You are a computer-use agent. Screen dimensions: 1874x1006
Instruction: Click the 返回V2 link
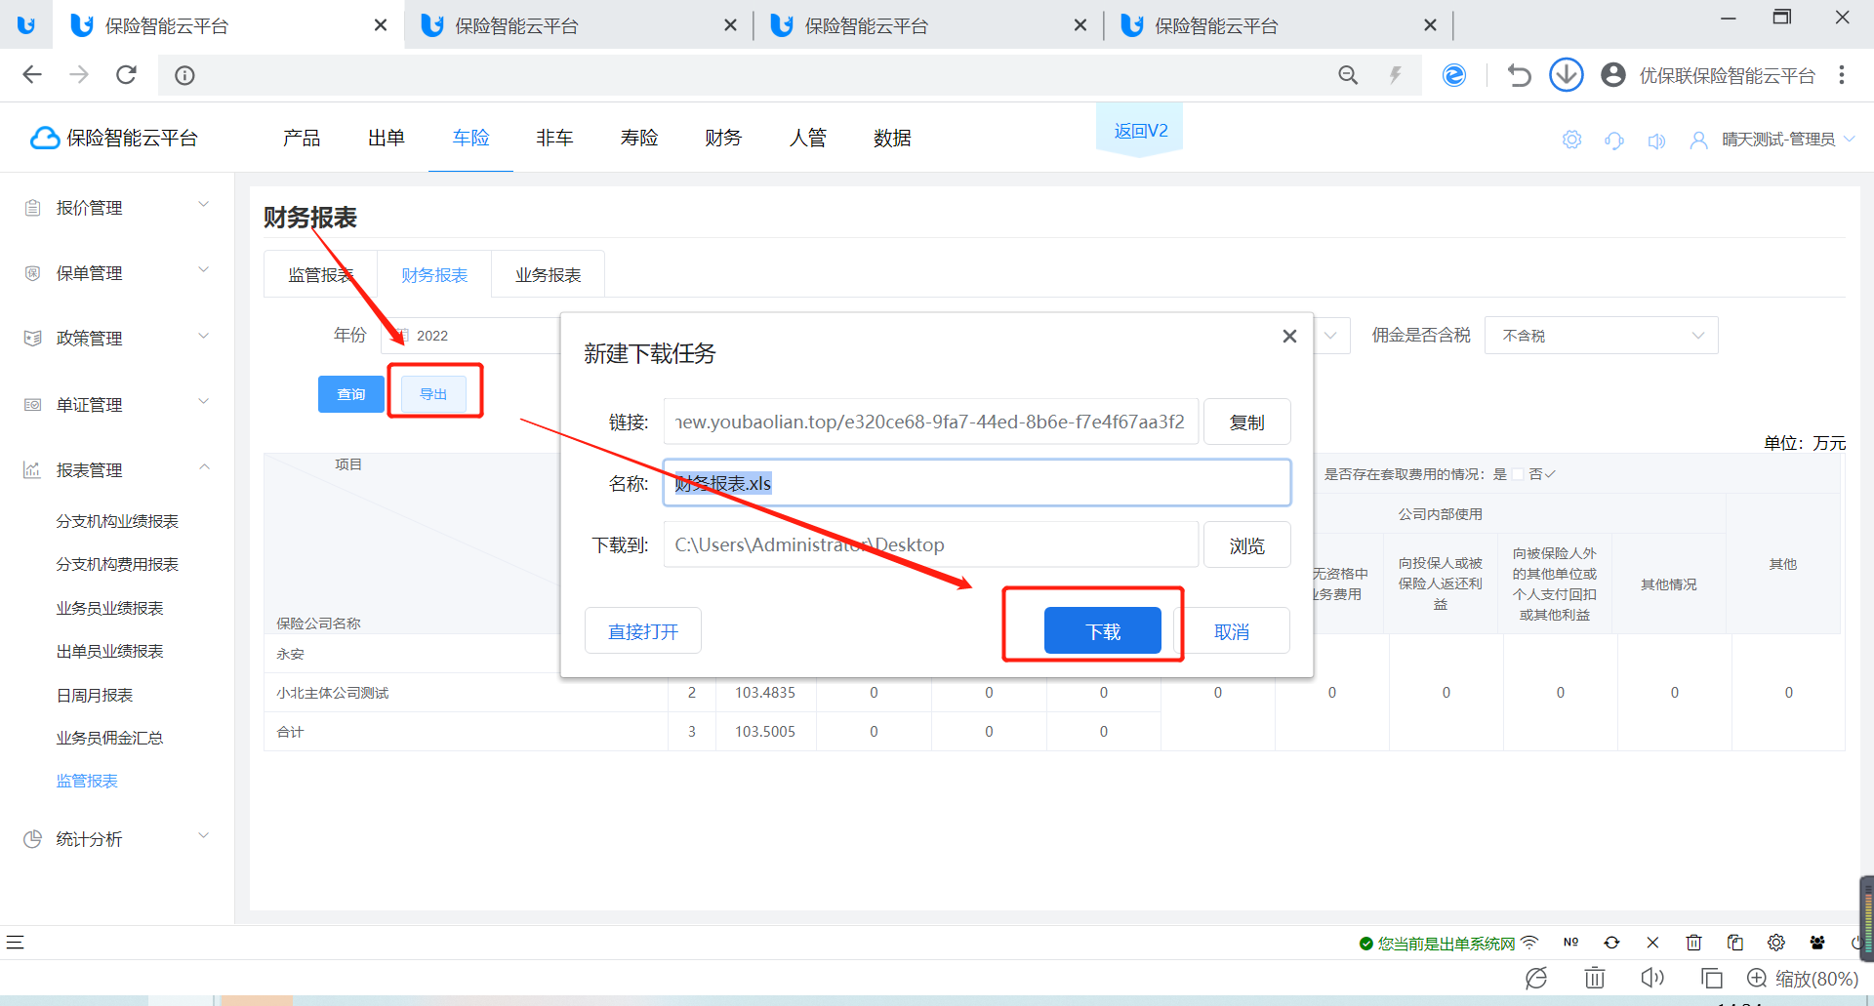1140,131
